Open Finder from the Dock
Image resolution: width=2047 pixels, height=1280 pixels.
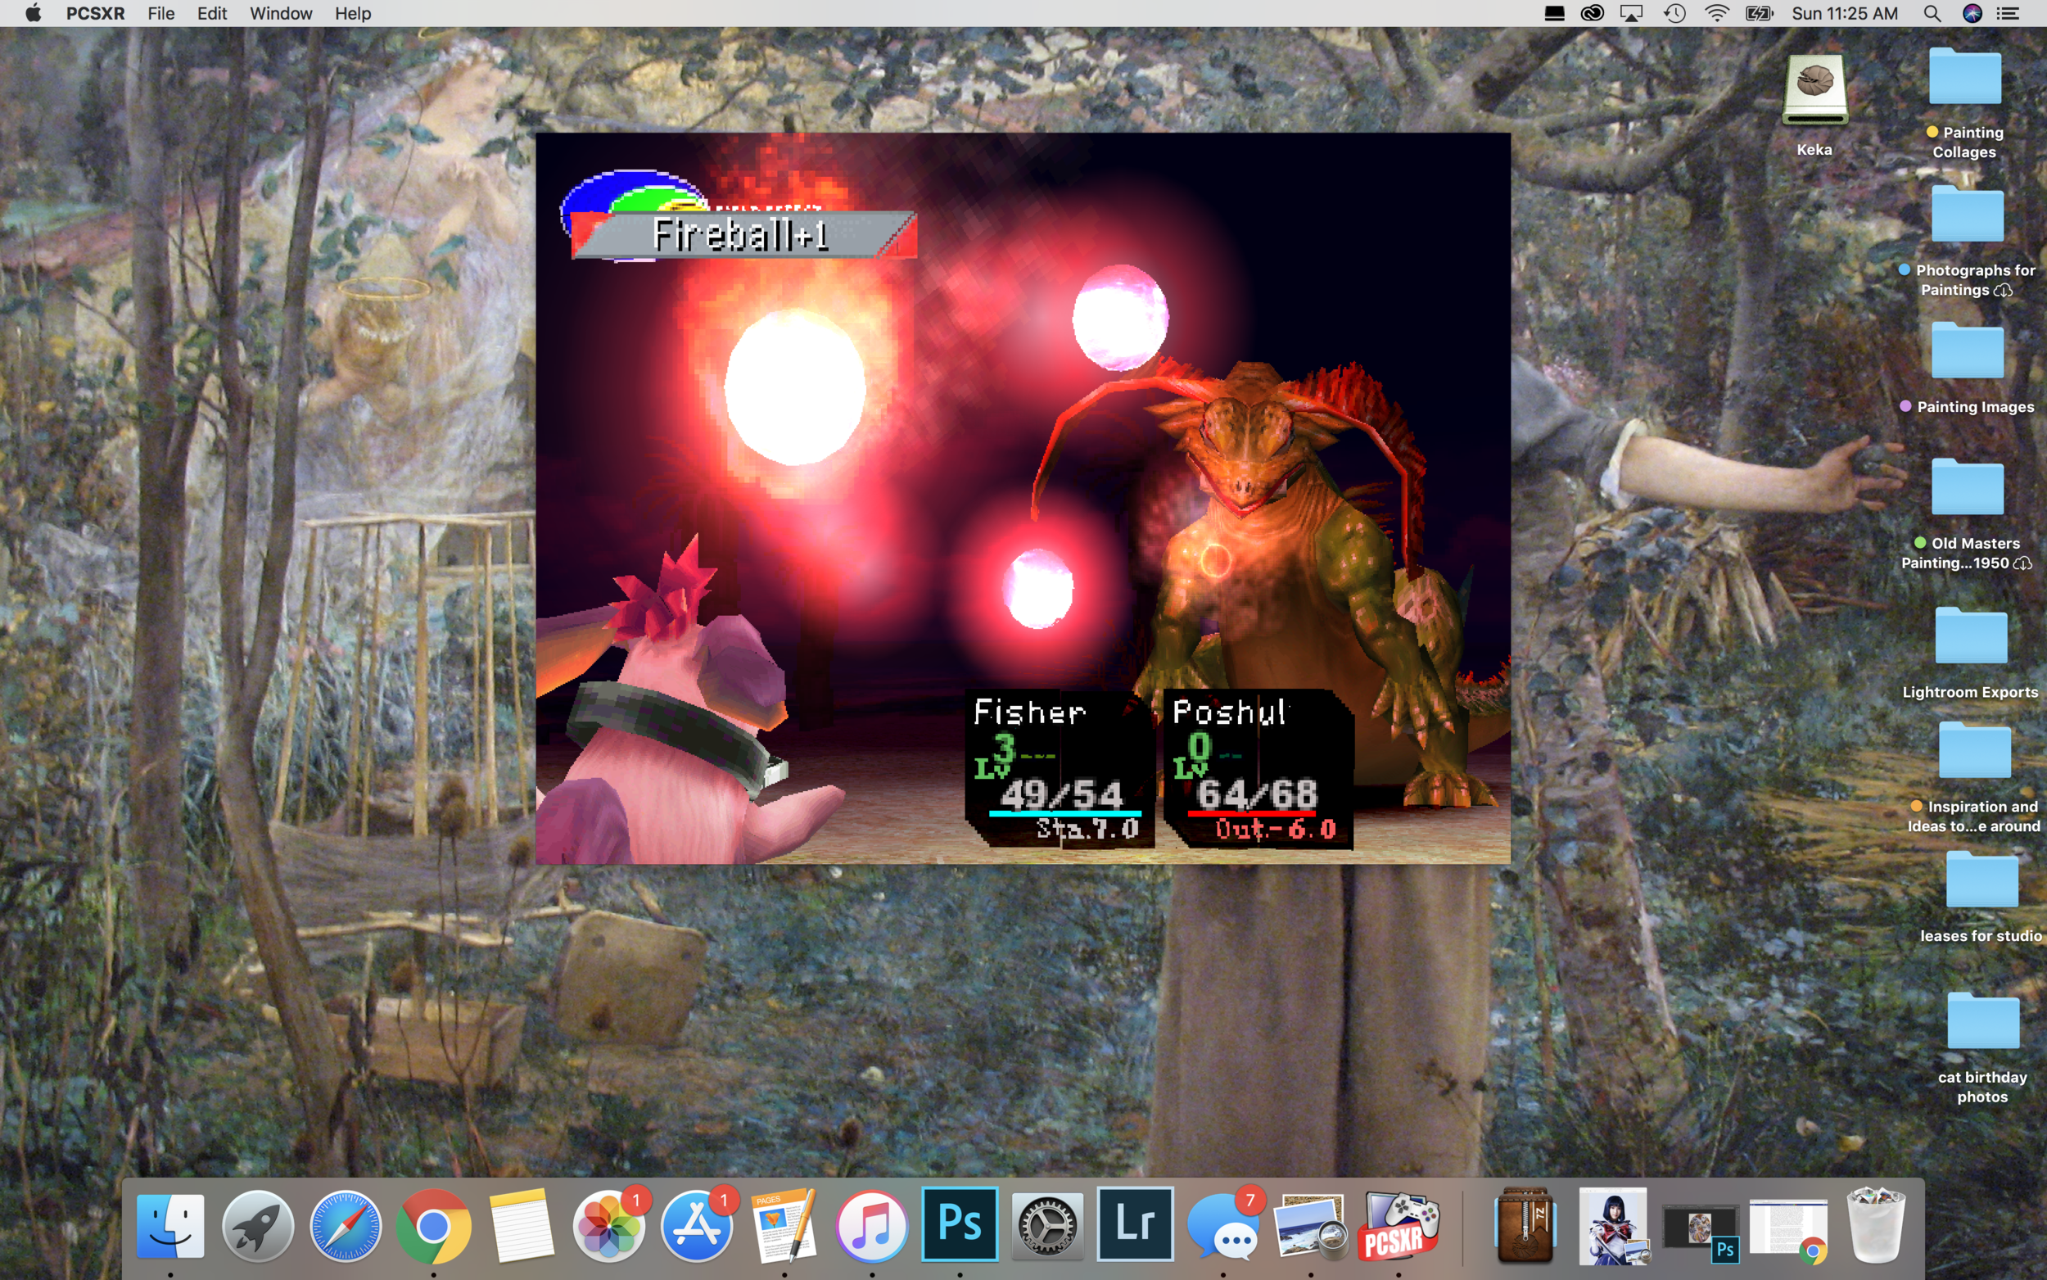pyautogui.click(x=171, y=1226)
